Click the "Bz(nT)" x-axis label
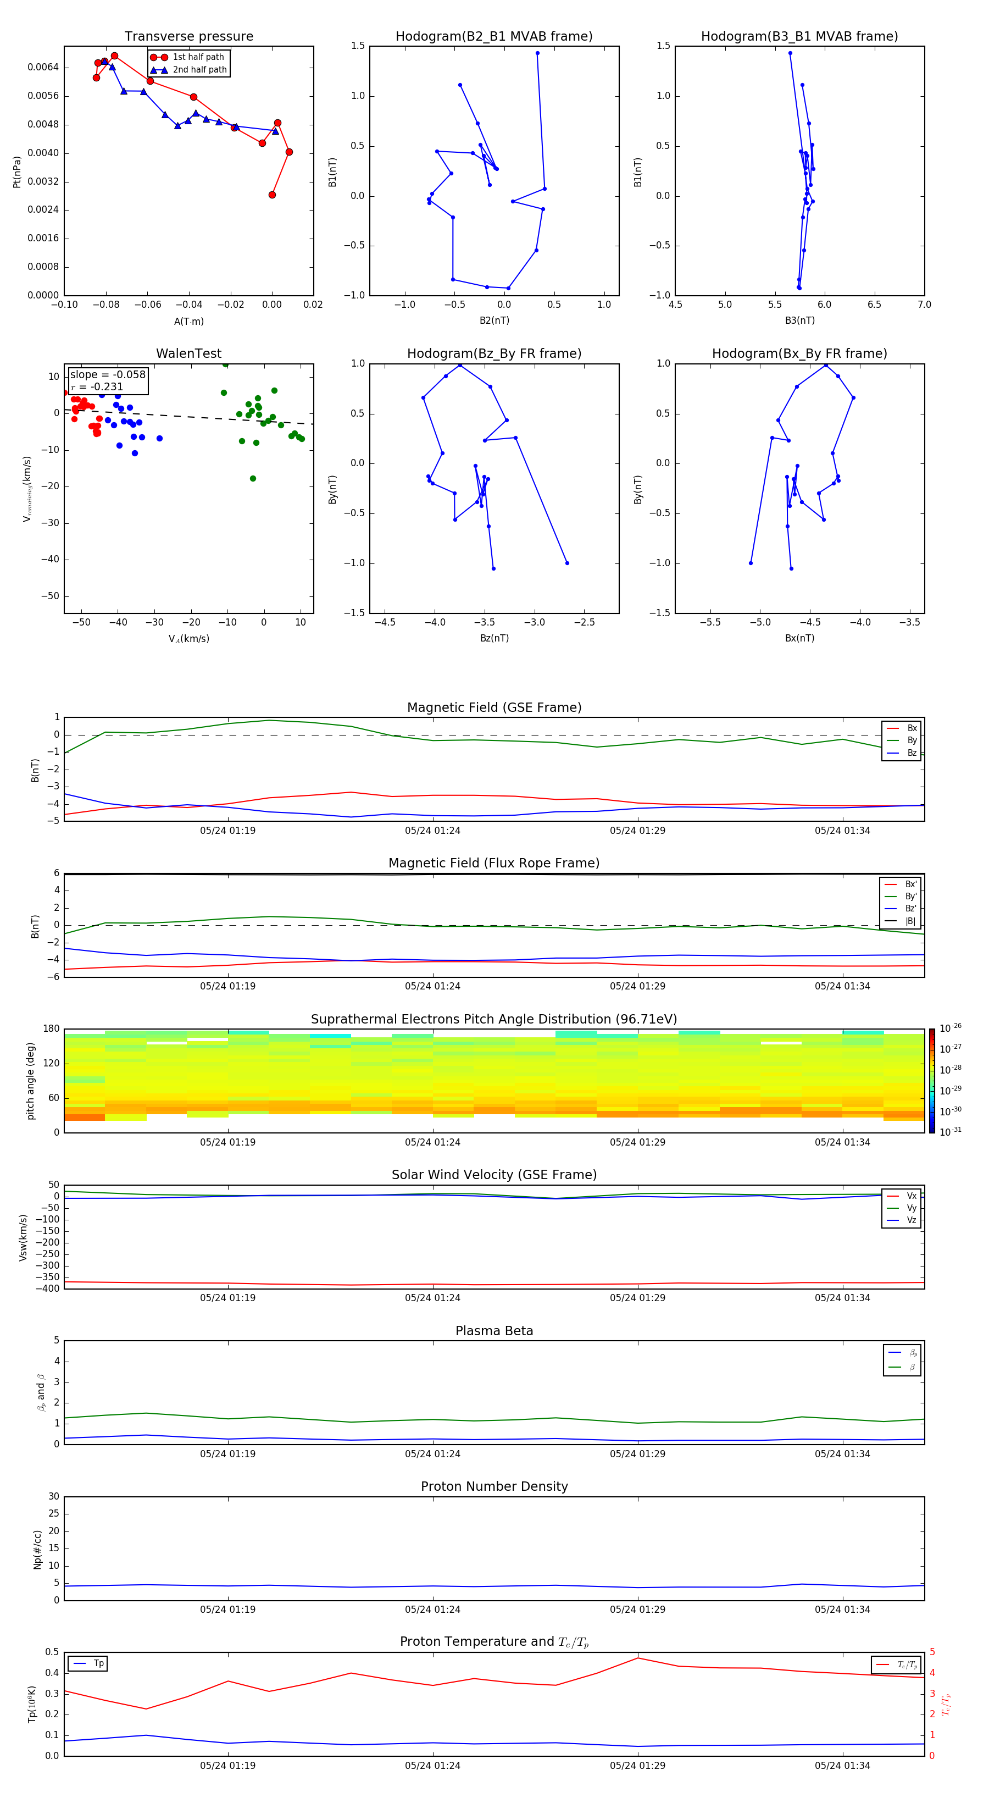This screenshot has height=1814, width=989. 494,638
